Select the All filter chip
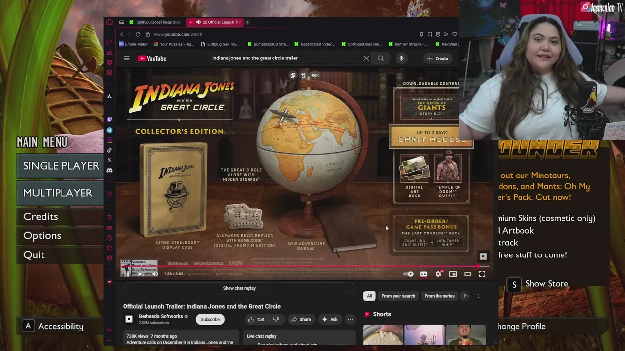This screenshot has height=351, width=625. 369,296
